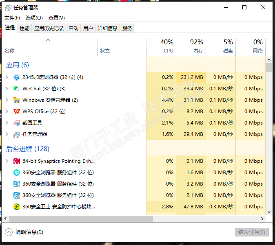This screenshot has height=245, width=275.
Task: Expand the 2345加速浏览器 process group
Action: coord(7,77)
